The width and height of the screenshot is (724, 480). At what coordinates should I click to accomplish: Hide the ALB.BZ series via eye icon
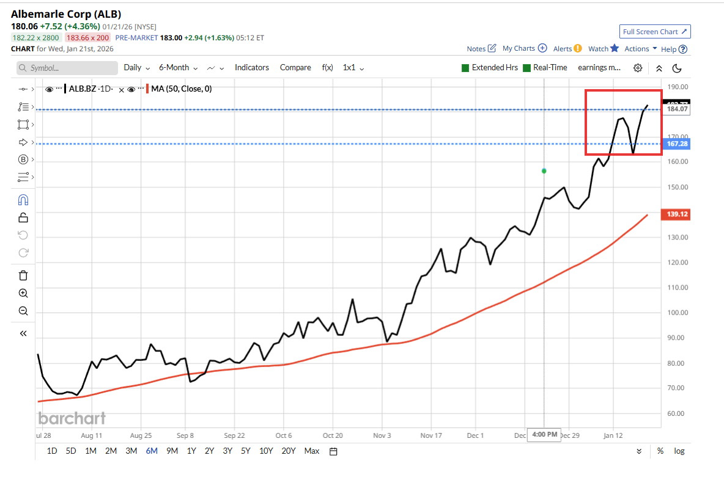point(50,89)
